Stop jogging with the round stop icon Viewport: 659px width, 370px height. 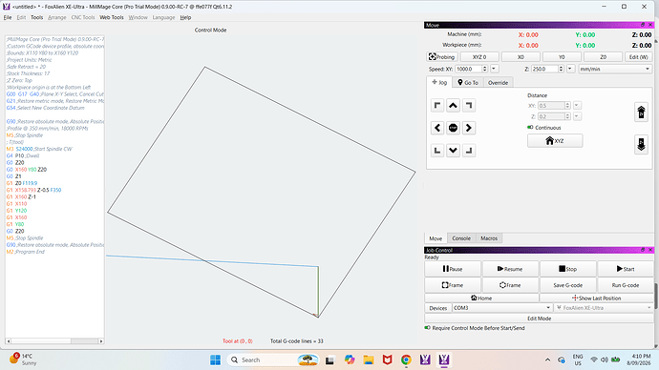pyautogui.click(x=453, y=128)
